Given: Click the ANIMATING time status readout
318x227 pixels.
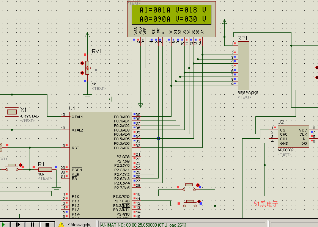Looking at the screenshot, I should (143, 225).
